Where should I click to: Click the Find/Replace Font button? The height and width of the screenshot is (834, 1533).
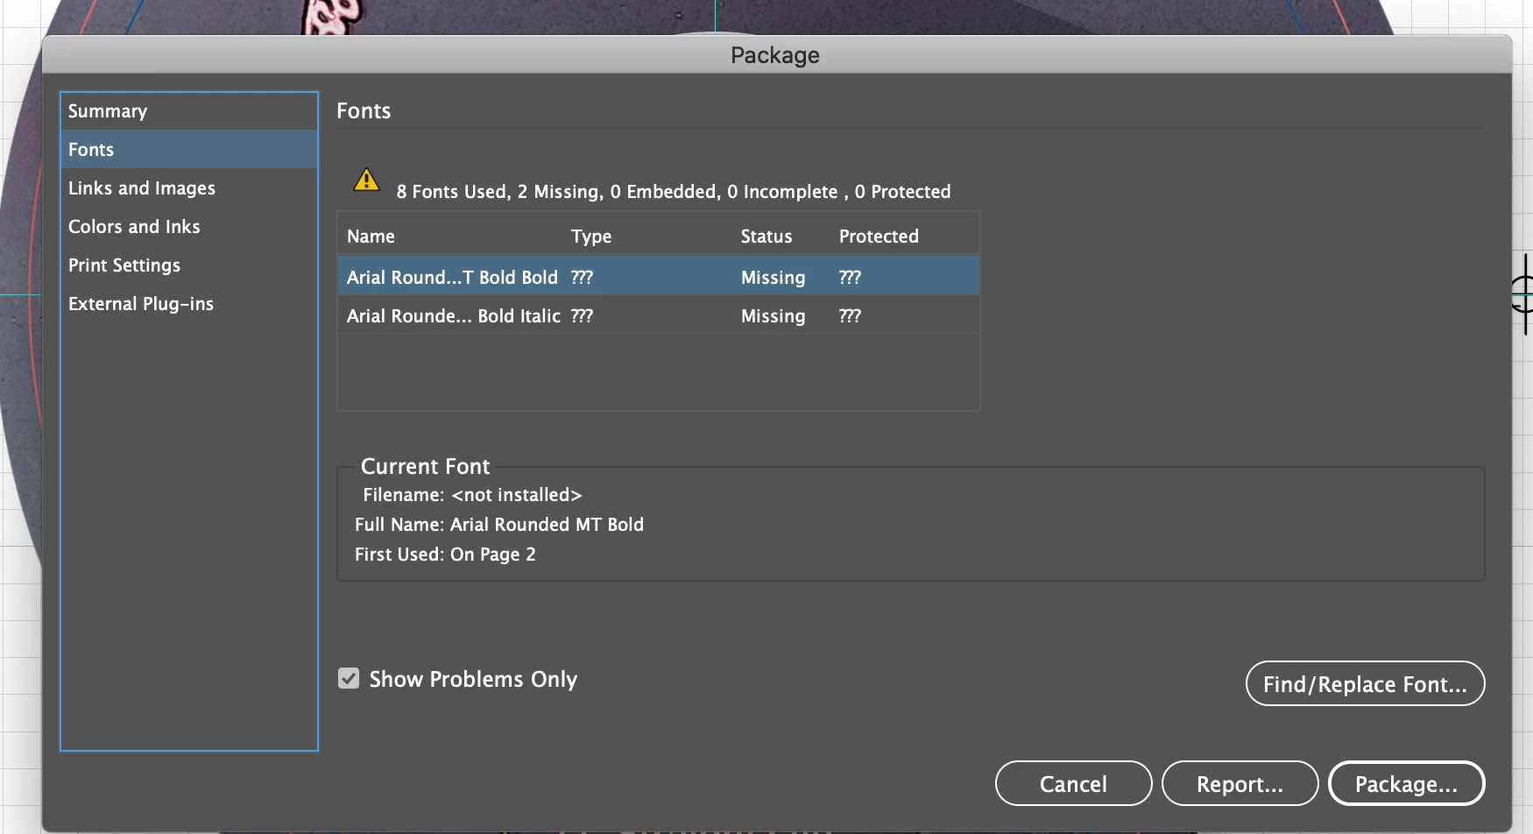point(1365,683)
